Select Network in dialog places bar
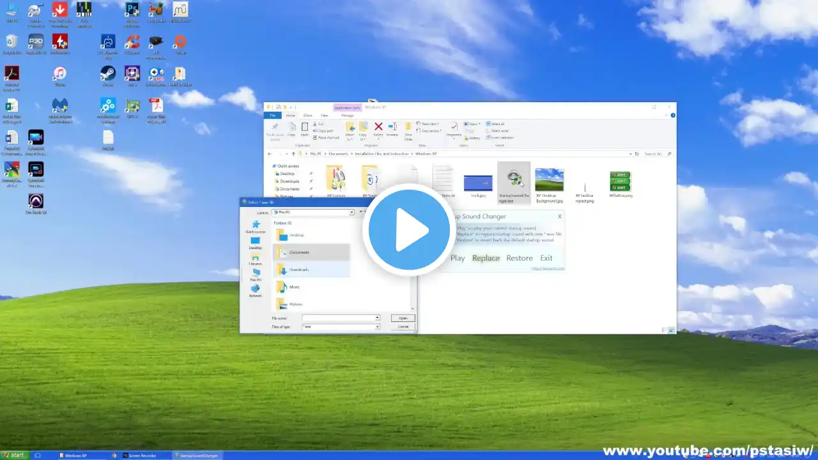The width and height of the screenshot is (818, 460). [256, 291]
